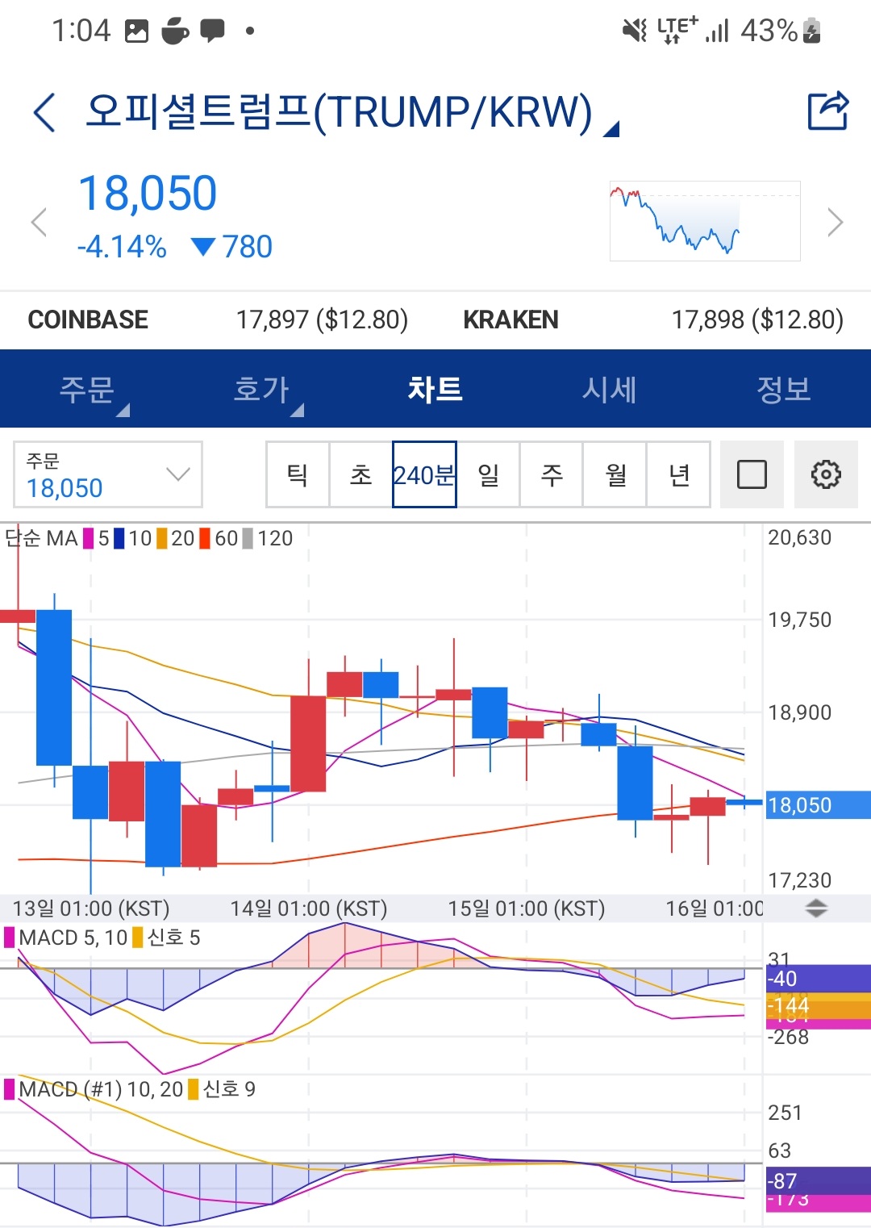Switch to the 호가 tab
The image size is (871, 1228).
[261, 389]
